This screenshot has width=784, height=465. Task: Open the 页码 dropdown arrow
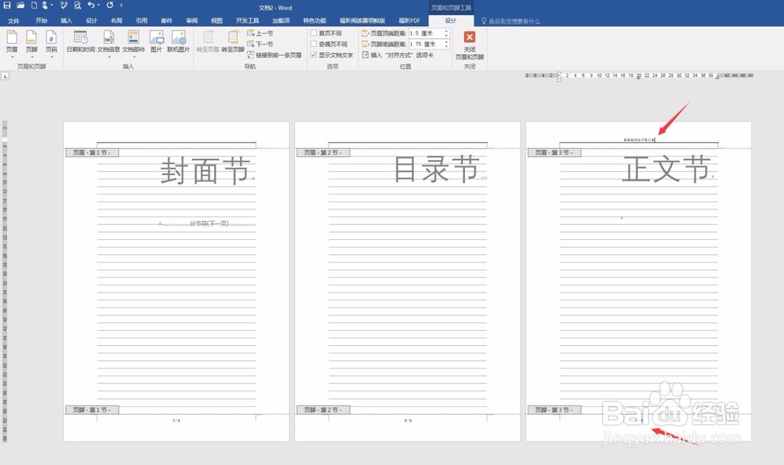(50, 55)
